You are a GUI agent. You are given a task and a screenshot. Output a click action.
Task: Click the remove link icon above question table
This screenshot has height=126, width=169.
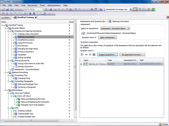pos(90,55)
